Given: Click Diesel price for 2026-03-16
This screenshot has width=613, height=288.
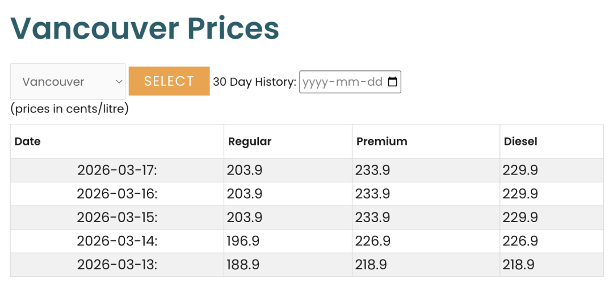Looking at the screenshot, I should 520,194.
